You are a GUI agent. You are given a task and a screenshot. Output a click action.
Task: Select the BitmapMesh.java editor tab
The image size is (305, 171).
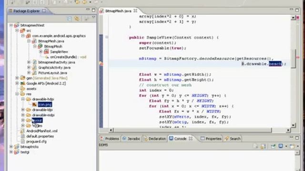(118, 11)
